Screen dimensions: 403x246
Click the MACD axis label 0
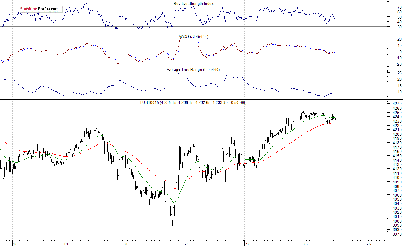pos(400,52)
